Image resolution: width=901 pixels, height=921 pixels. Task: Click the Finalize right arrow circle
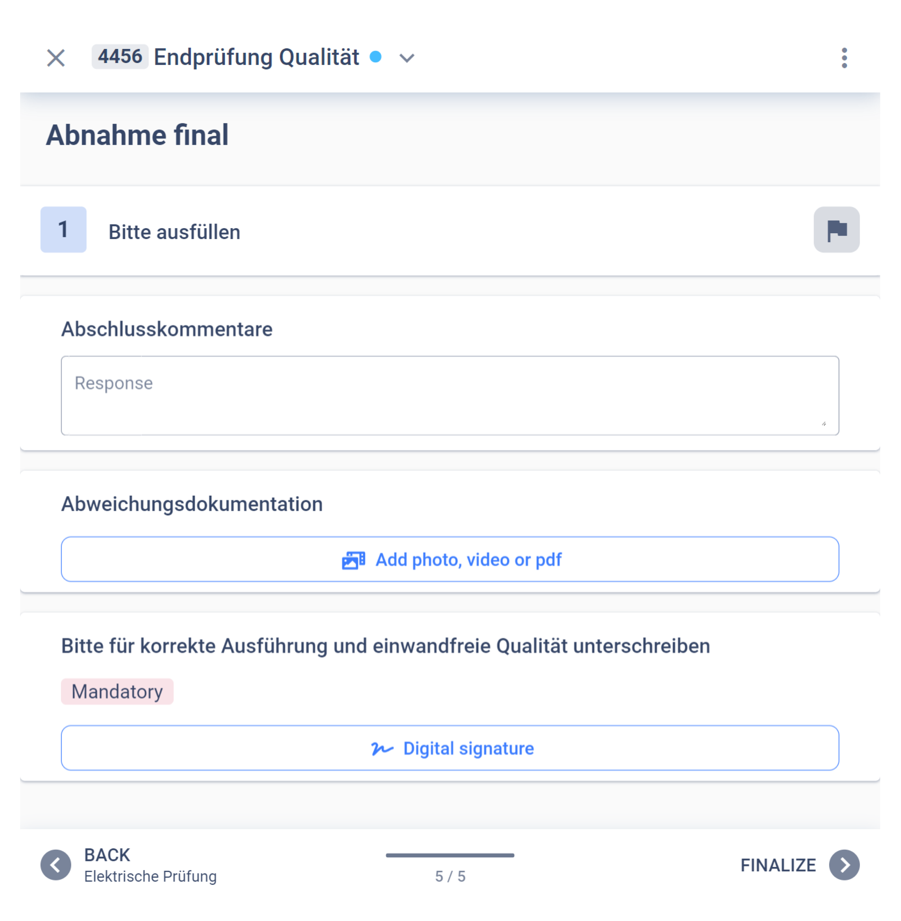point(844,865)
